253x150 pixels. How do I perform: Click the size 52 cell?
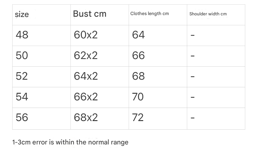click(22, 76)
